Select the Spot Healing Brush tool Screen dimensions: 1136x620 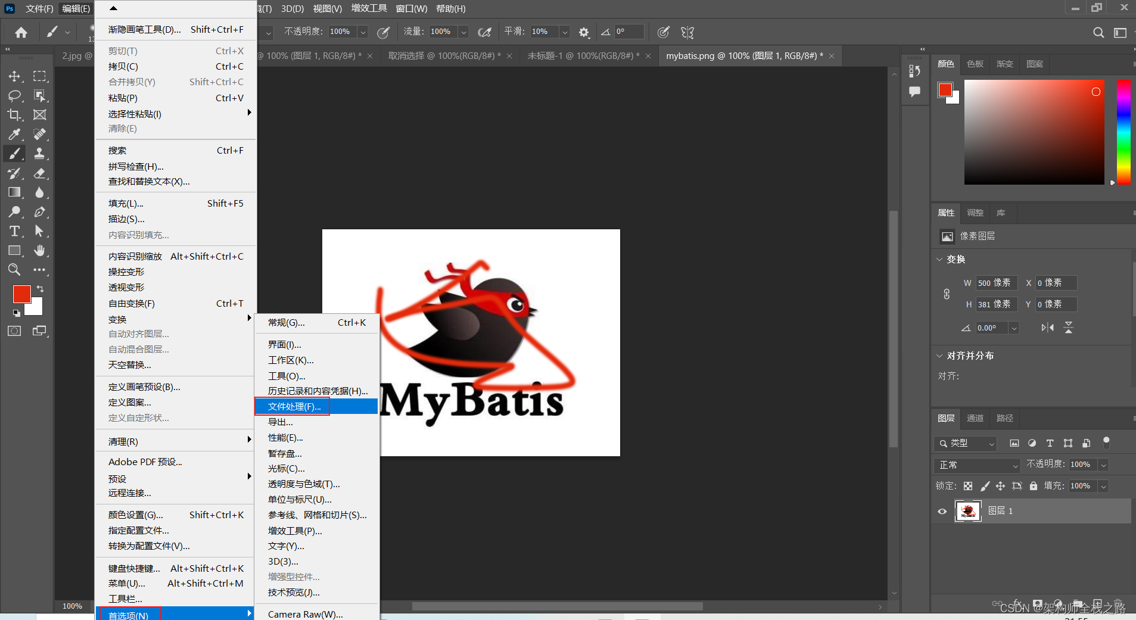click(x=39, y=135)
